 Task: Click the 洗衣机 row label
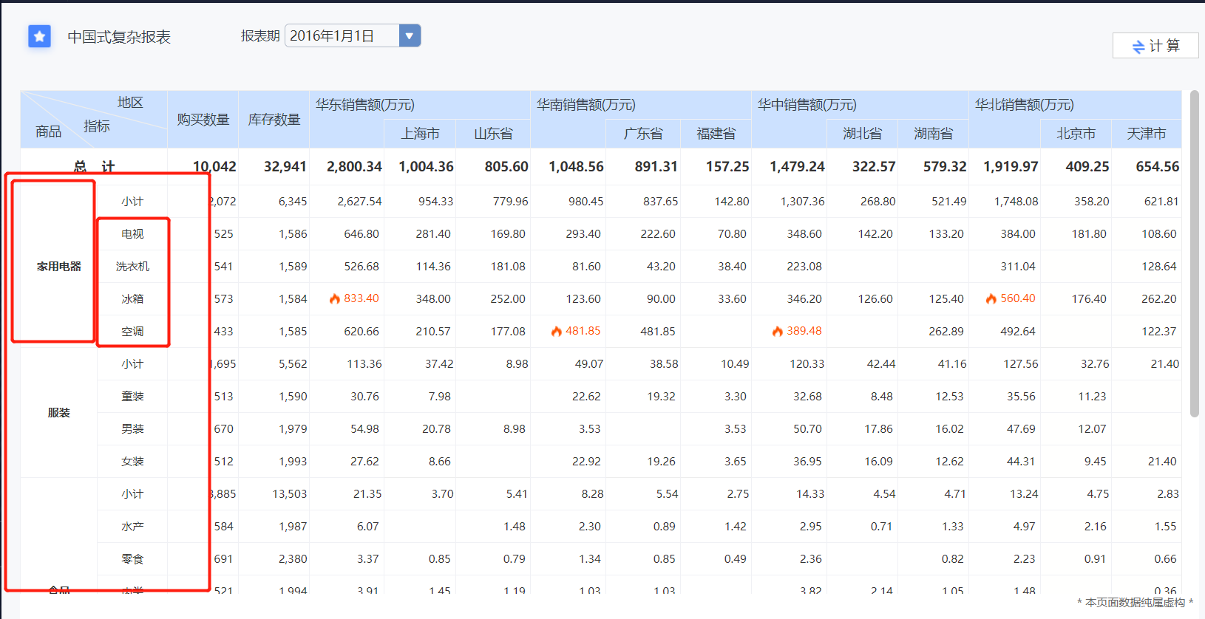pos(132,267)
